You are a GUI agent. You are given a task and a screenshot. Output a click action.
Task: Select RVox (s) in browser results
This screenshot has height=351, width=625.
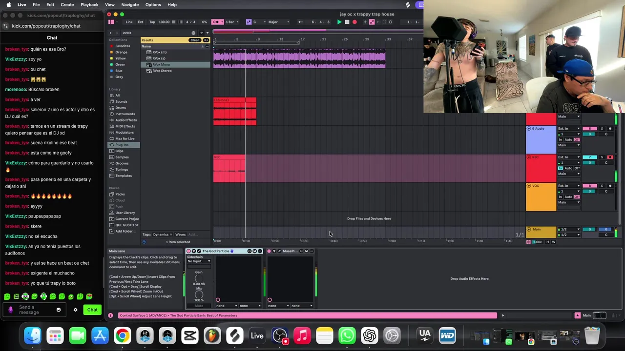[159, 58]
